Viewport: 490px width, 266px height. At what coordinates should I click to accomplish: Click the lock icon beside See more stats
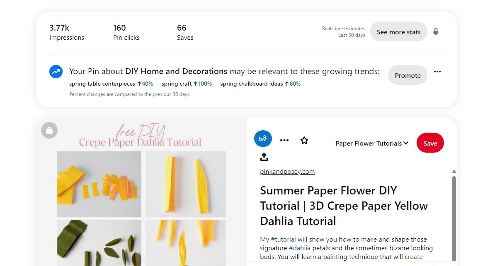point(436,31)
